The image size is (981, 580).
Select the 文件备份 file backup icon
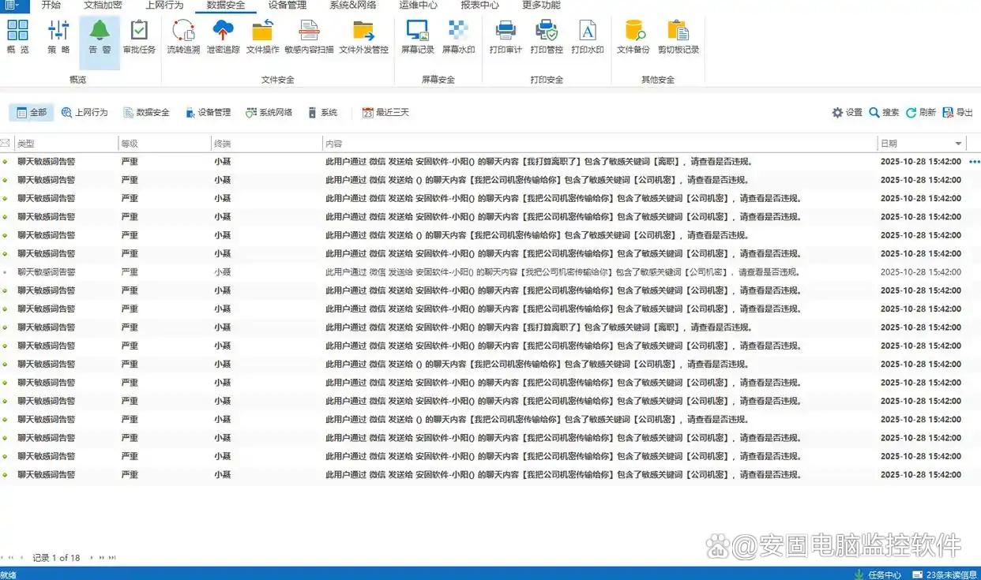[633, 37]
